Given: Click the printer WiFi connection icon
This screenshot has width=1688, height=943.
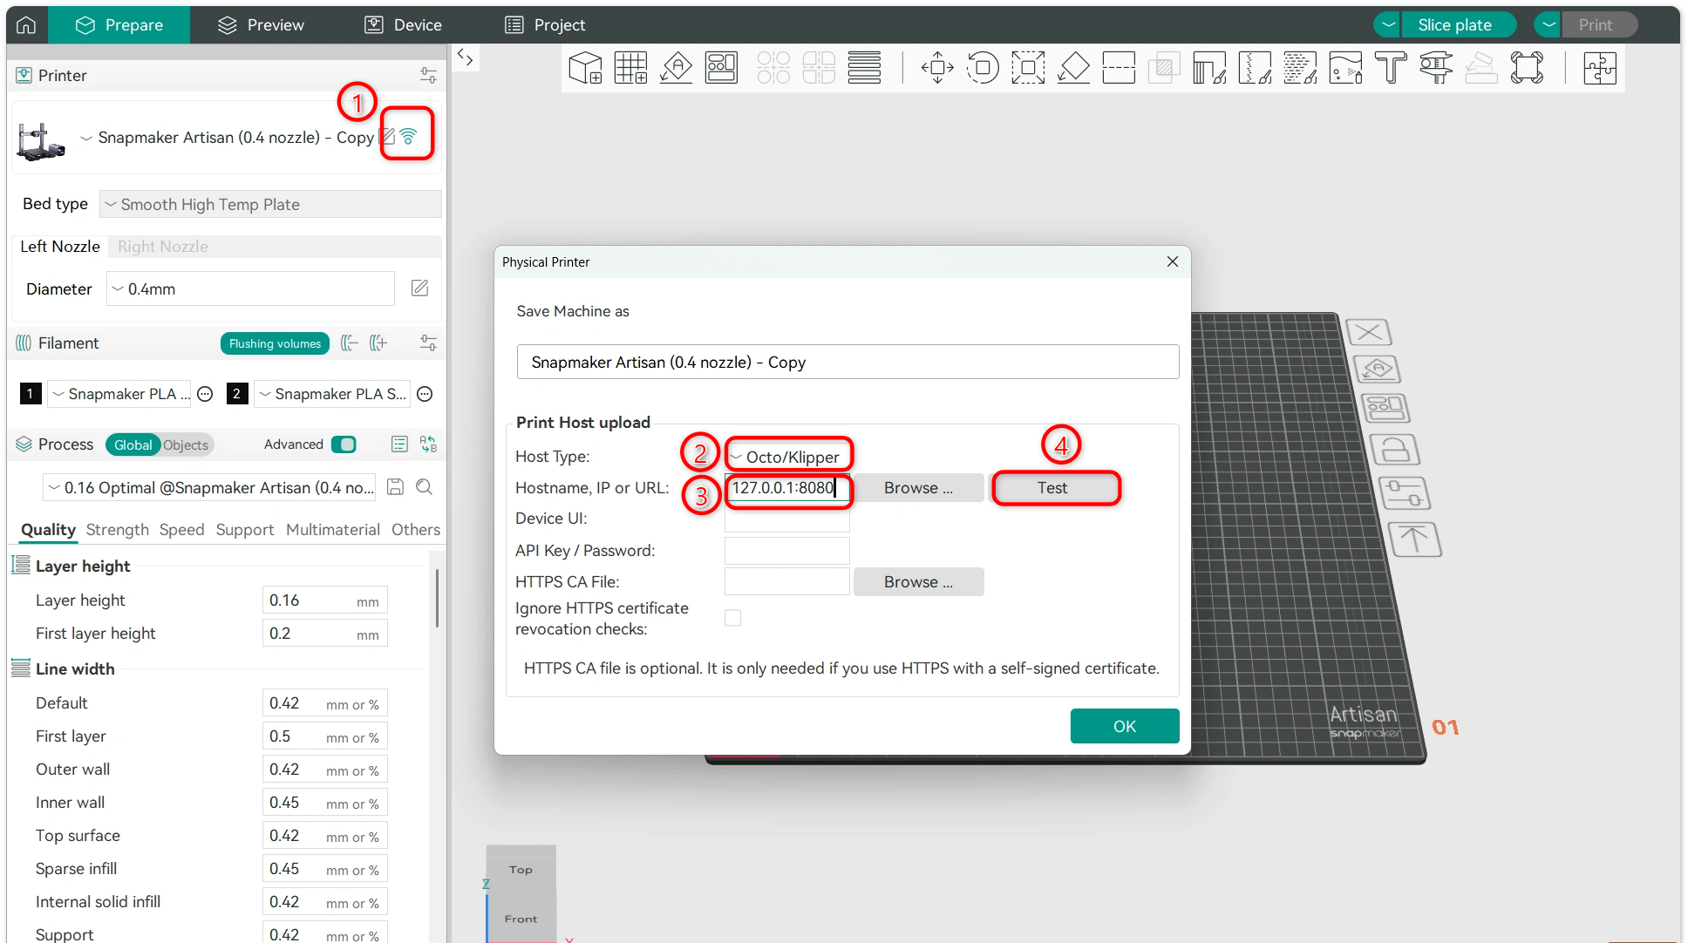Looking at the screenshot, I should pos(408,137).
